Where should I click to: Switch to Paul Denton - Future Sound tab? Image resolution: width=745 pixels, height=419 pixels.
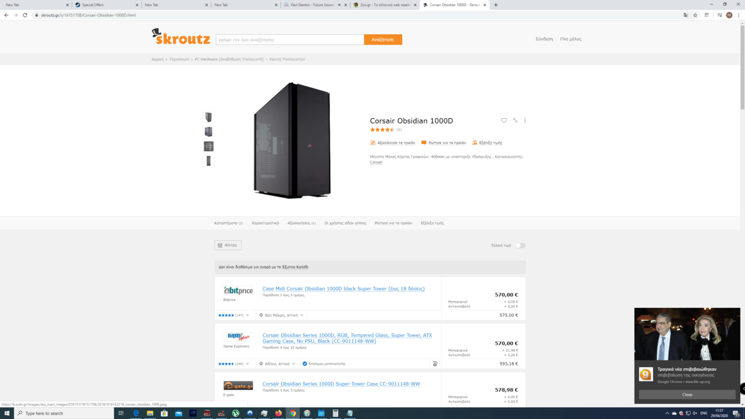tap(315, 5)
